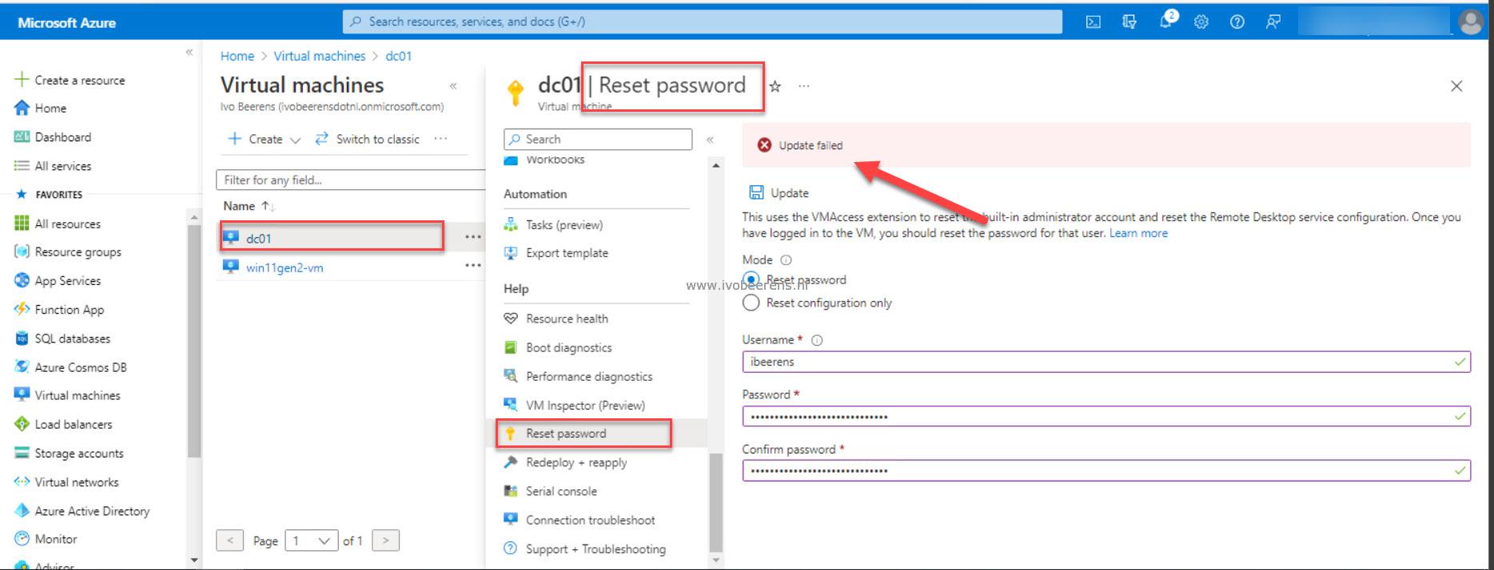Click the Password field
This screenshot has height=570, width=1494.
point(1106,416)
